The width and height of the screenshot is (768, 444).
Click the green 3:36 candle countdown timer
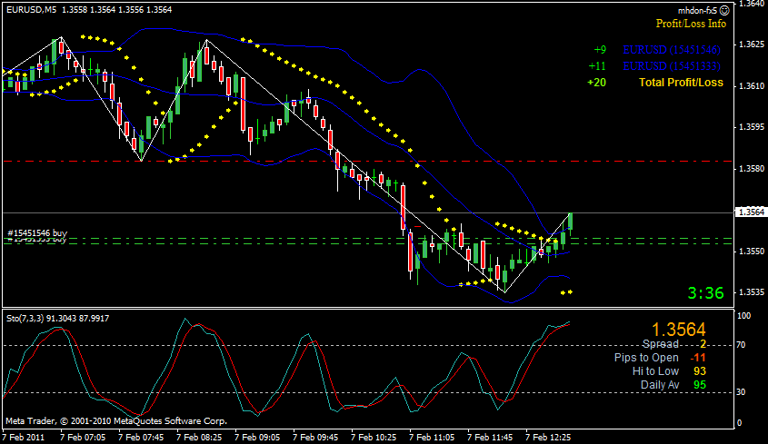click(x=706, y=292)
